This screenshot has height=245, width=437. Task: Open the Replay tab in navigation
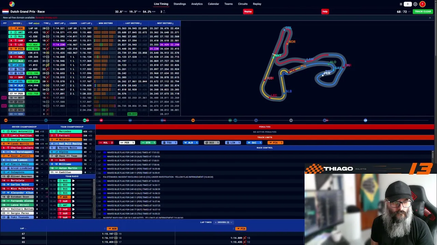[257, 4]
